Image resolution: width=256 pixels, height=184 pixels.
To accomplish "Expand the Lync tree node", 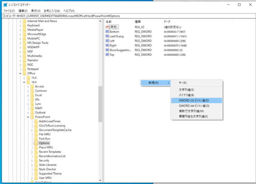I will [28, 104].
